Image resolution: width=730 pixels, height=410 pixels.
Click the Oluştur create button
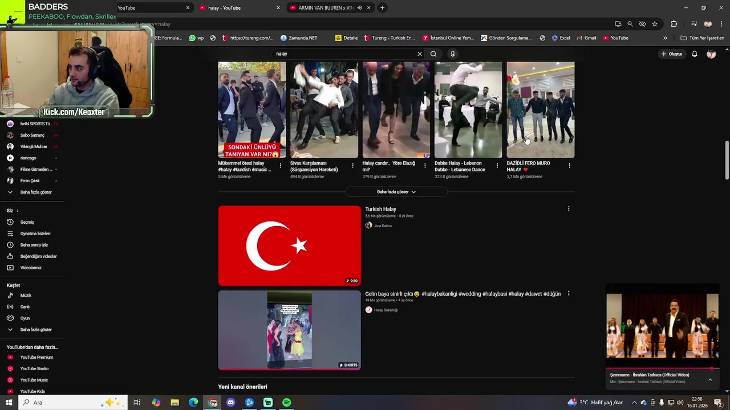(672, 54)
